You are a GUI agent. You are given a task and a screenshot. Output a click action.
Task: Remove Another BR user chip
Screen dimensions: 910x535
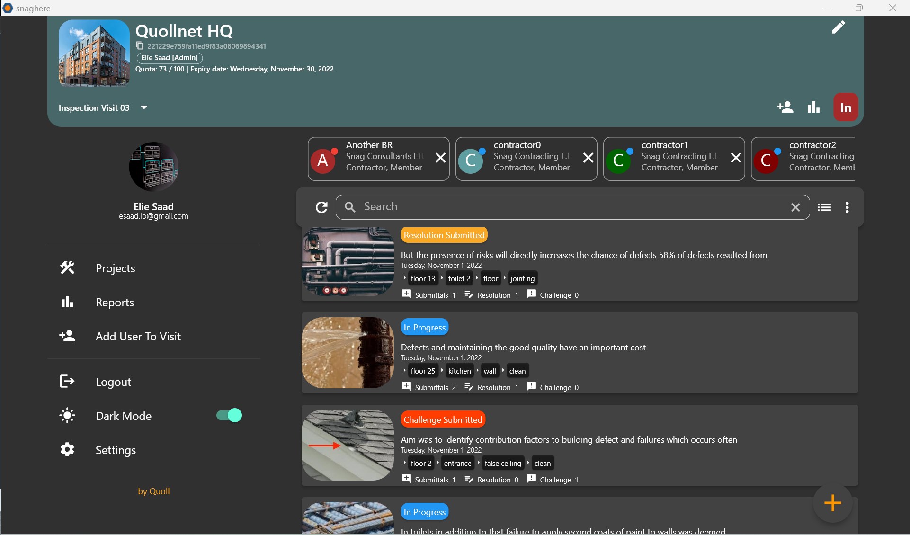point(440,158)
